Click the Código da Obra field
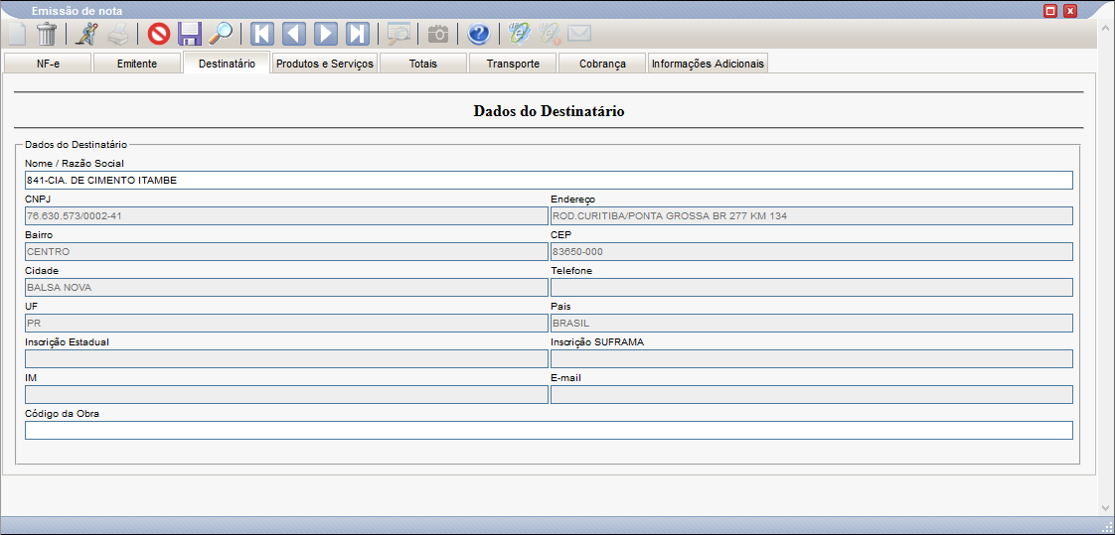1115x535 pixels. click(x=549, y=431)
